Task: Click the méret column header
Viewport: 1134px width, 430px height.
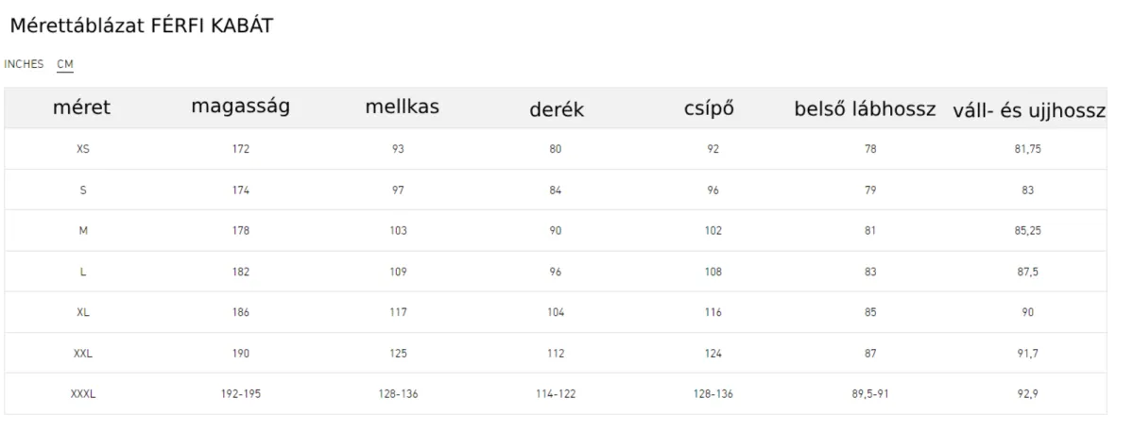Action: tap(82, 108)
